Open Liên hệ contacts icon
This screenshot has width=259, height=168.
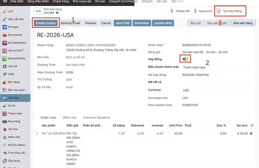(x=5, y=66)
